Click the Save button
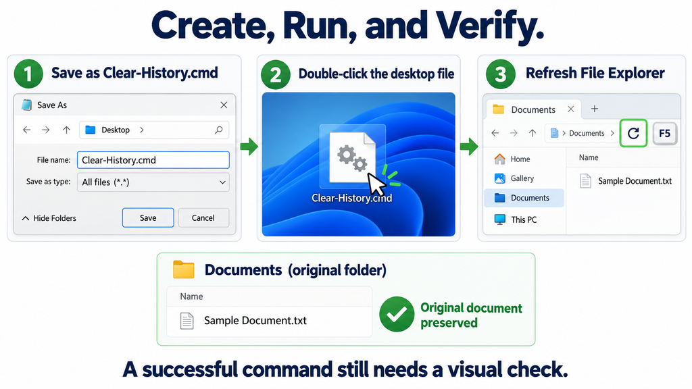 (148, 217)
